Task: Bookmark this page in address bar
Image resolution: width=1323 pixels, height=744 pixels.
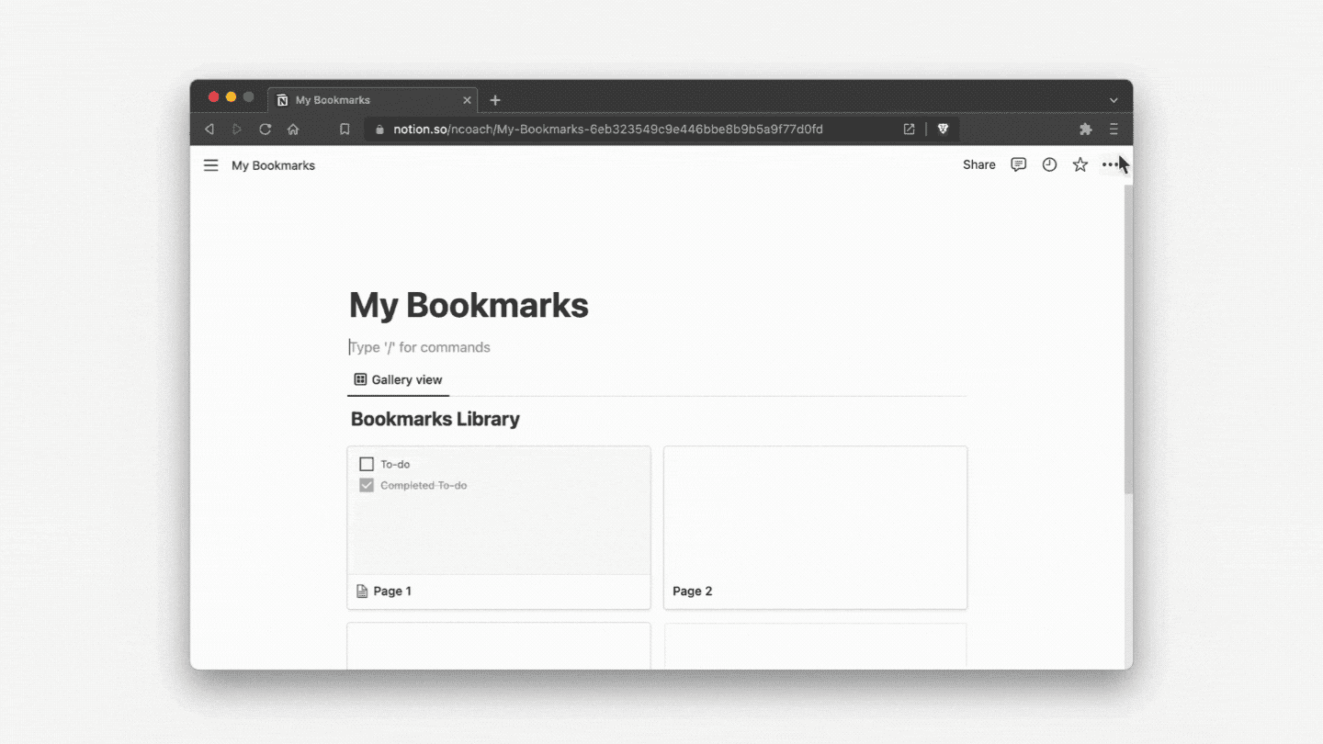Action: coord(345,130)
